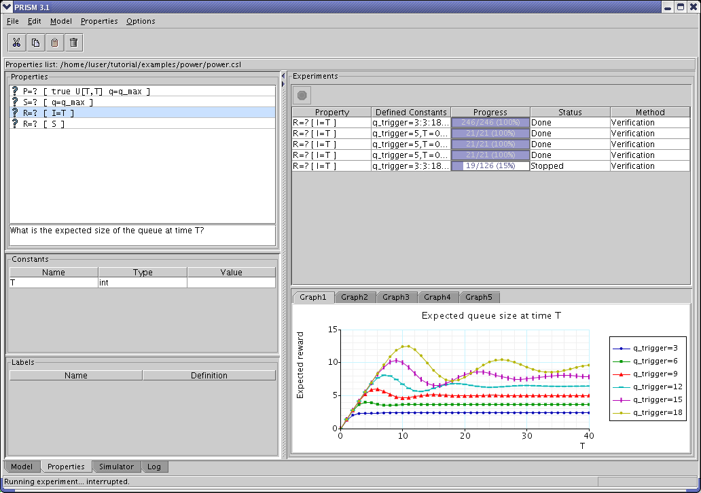This screenshot has width=701, height=493.
Task: Click the question mark icon beside R=? [ S ]
Action: click(15, 123)
